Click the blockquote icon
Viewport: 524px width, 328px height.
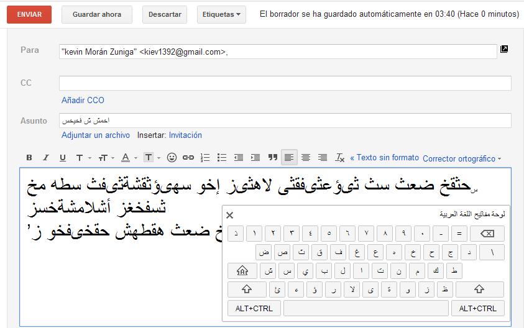[272, 158]
